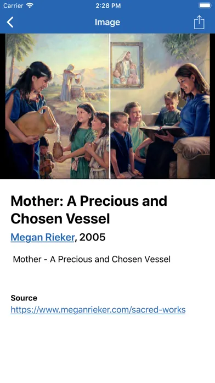The image size is (215, 383).
Task: Tap the artwork description line
Action: tap(92, 259)
